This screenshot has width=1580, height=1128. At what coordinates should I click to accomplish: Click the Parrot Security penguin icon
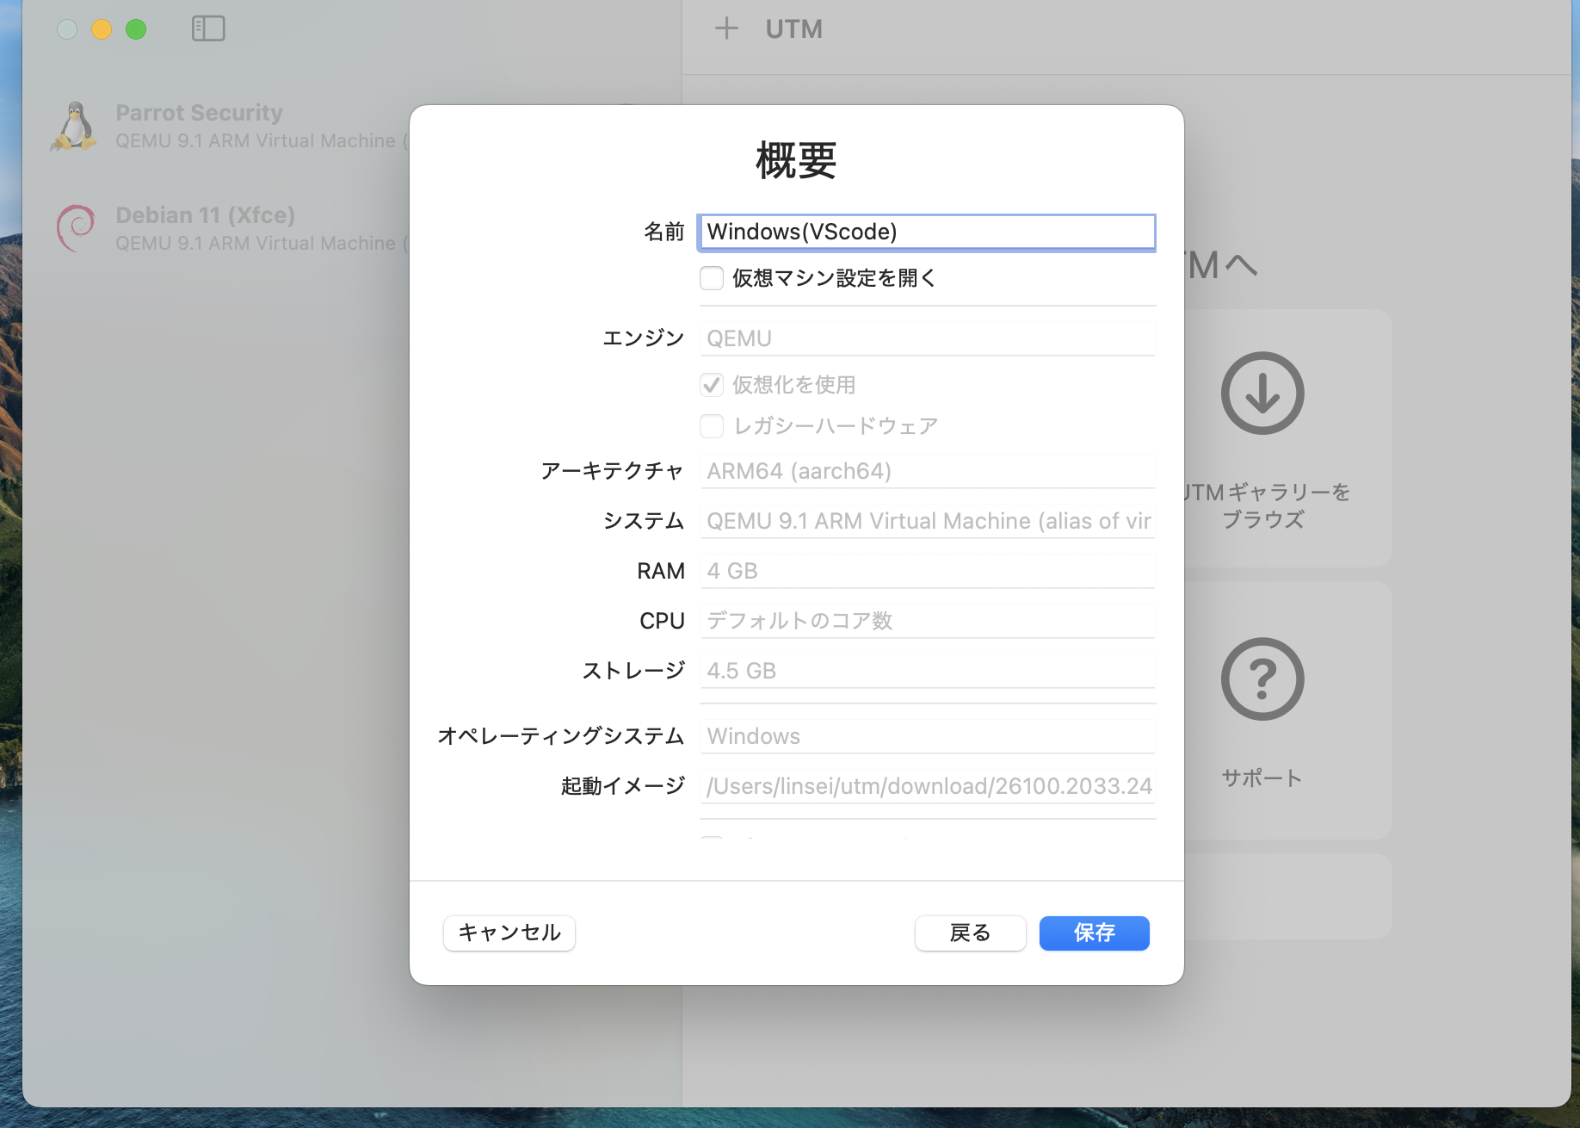[x=76, y=127]
